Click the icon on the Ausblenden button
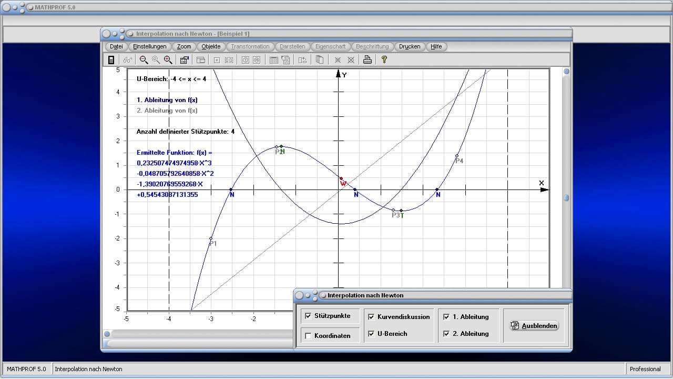 pos(515,326)
